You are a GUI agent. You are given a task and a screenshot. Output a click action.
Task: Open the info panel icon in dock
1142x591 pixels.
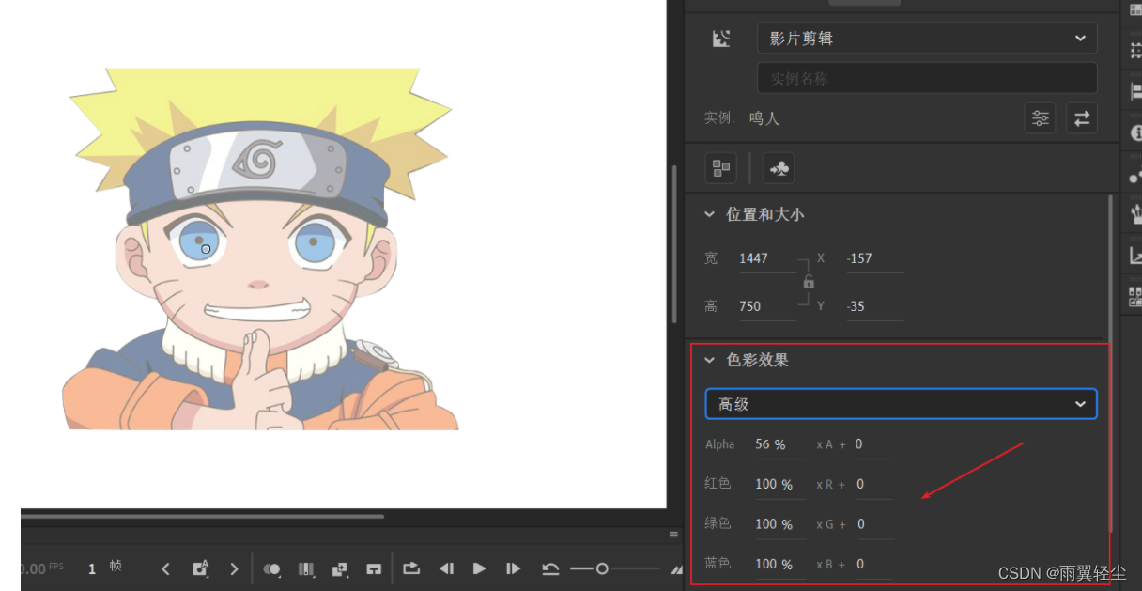click(1134, 132)
